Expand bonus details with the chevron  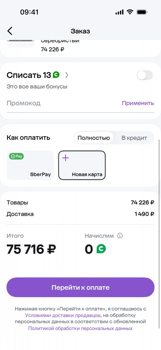tap(67, 75)
